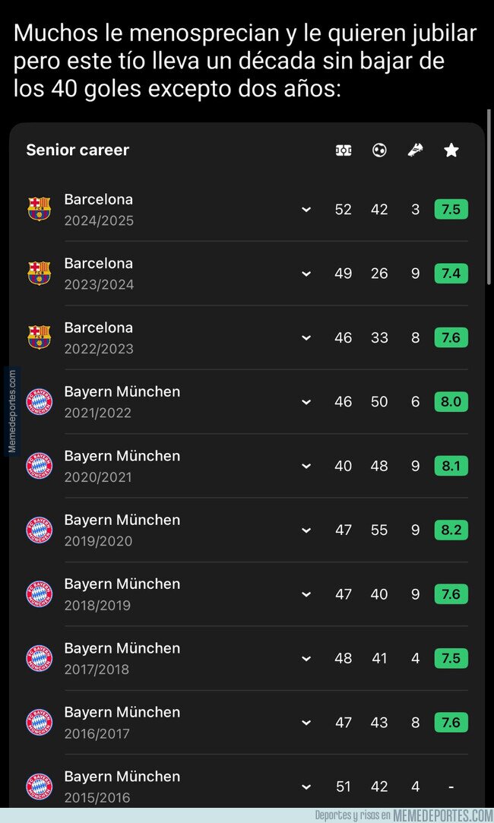
Task: Click Barcelona crest for 2022/2023 season
Action: click(40, 337)
